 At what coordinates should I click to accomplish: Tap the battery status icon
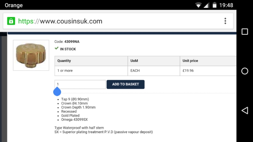(x=215, y=5)
